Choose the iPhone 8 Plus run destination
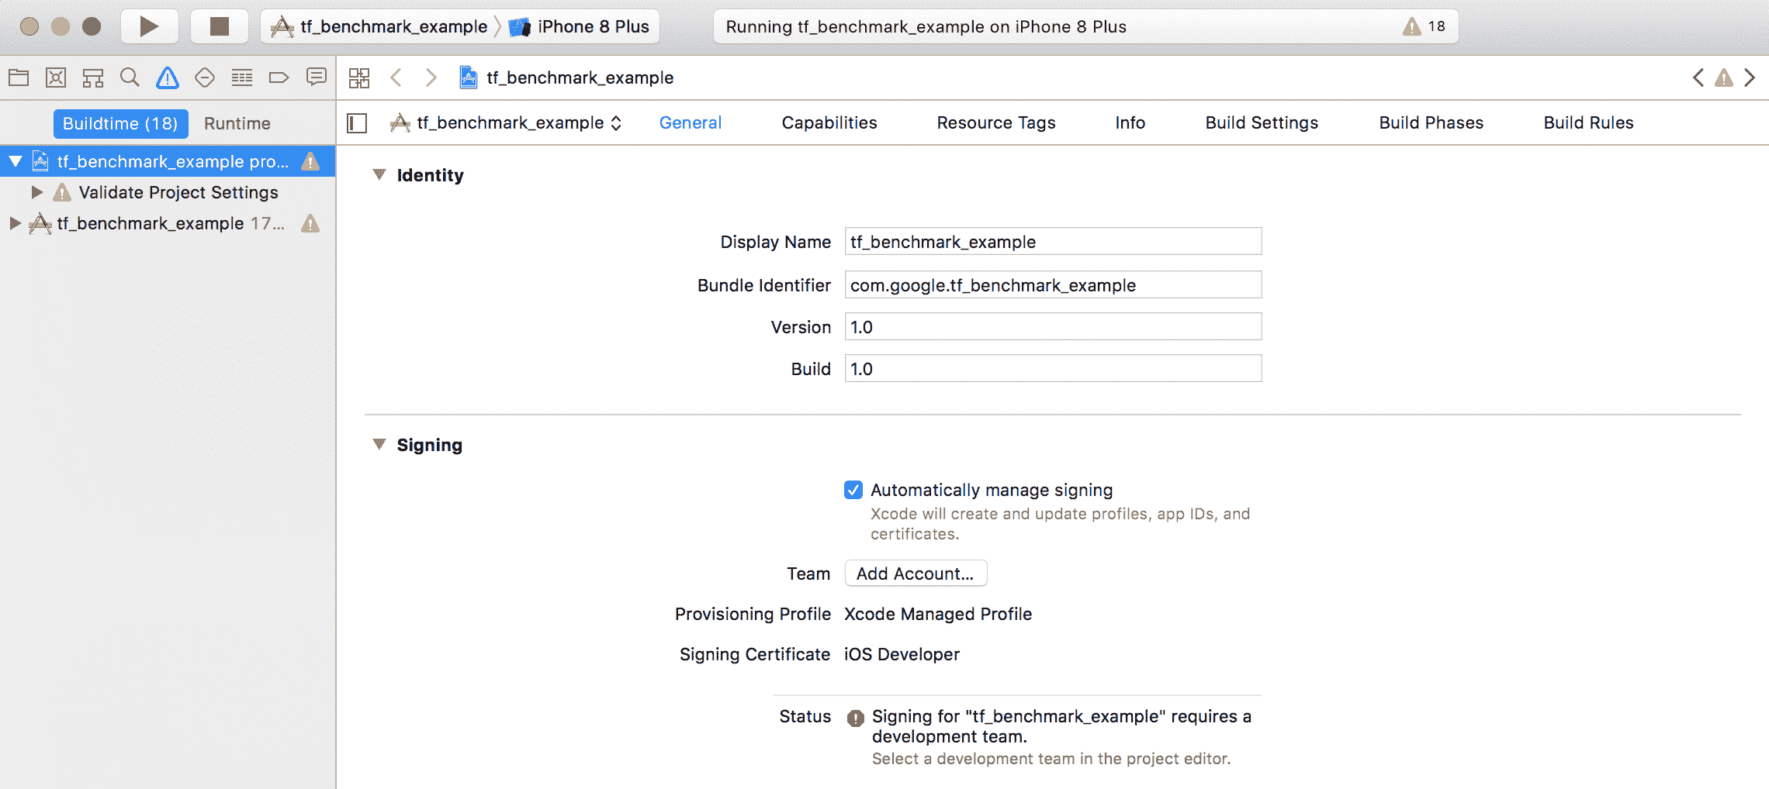This screenshot has width=1769, height=789. click(579, 26)
